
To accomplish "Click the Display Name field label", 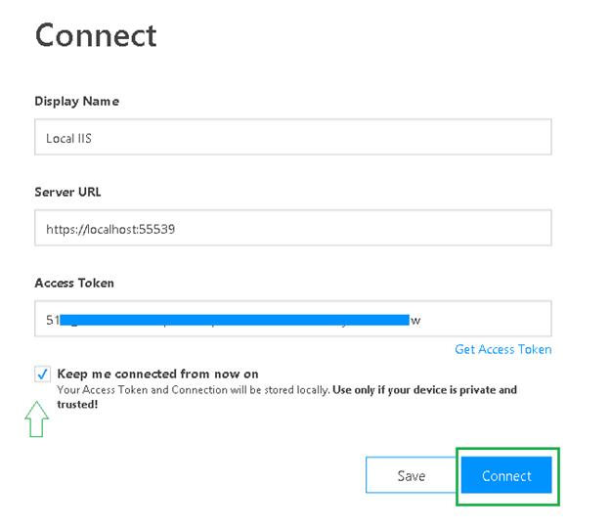I will click(x=77, y=102).
